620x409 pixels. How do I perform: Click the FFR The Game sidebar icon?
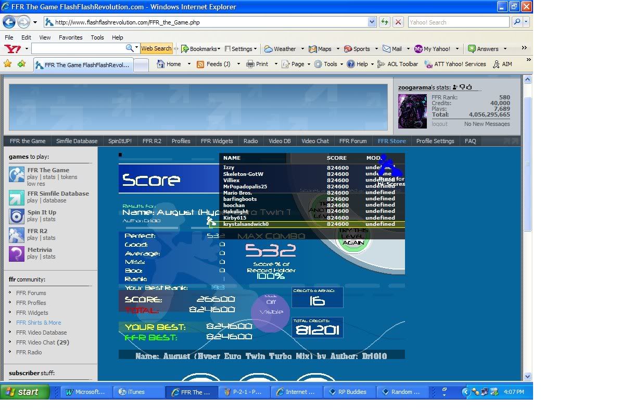tap(17, 174)
